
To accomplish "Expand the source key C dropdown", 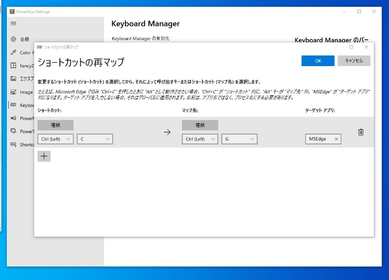I will pyautogui.click(x=95, y=139).
